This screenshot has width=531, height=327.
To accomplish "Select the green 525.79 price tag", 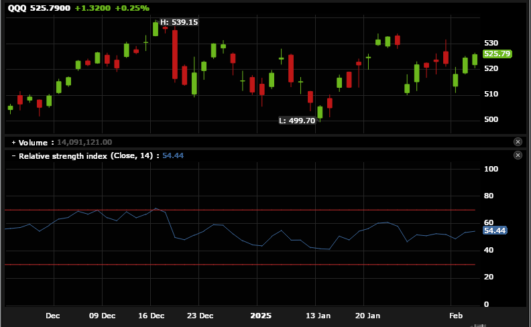I will click(x=497, y=54).
